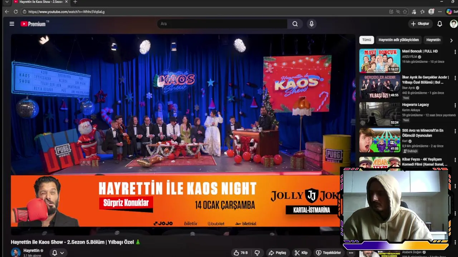Open subscription notification bell dropdown
The image size is (458, 257).
click(58, 253)
